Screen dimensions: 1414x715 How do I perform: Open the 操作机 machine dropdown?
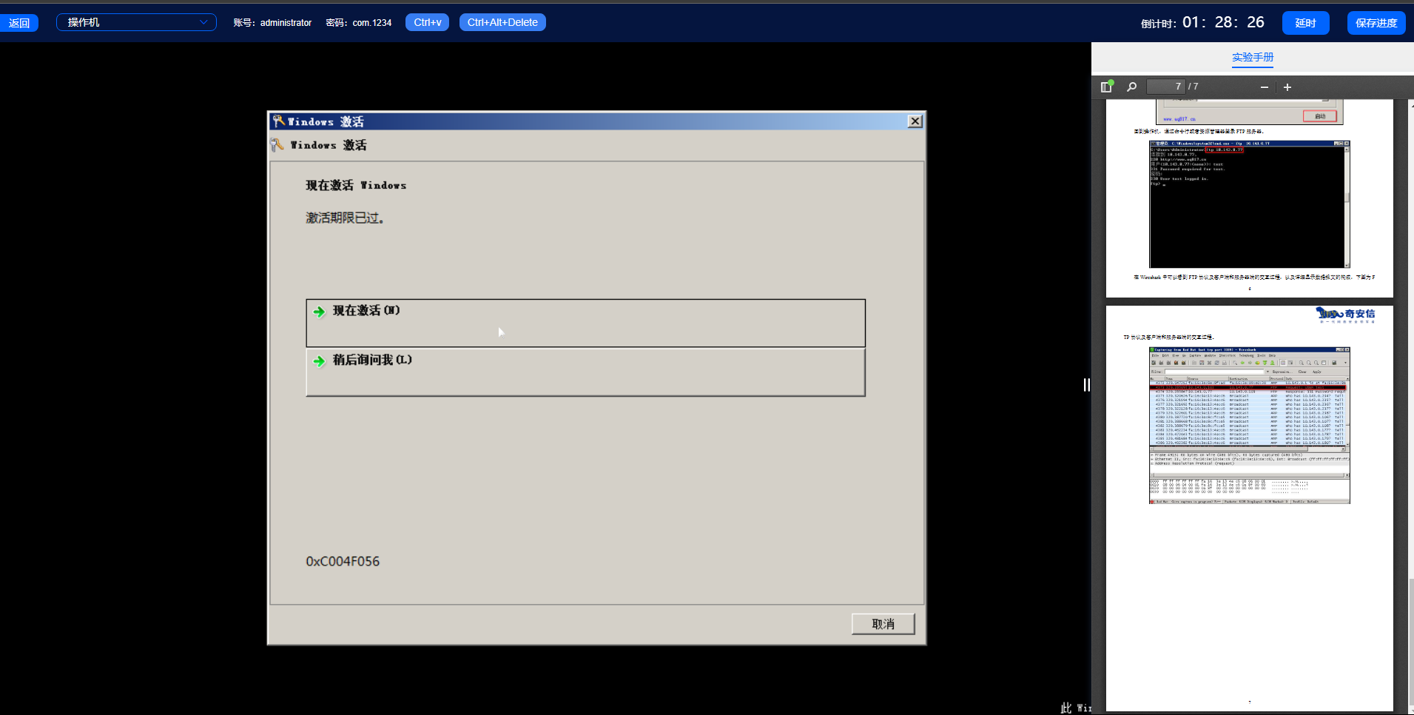[x=136, y=22]
